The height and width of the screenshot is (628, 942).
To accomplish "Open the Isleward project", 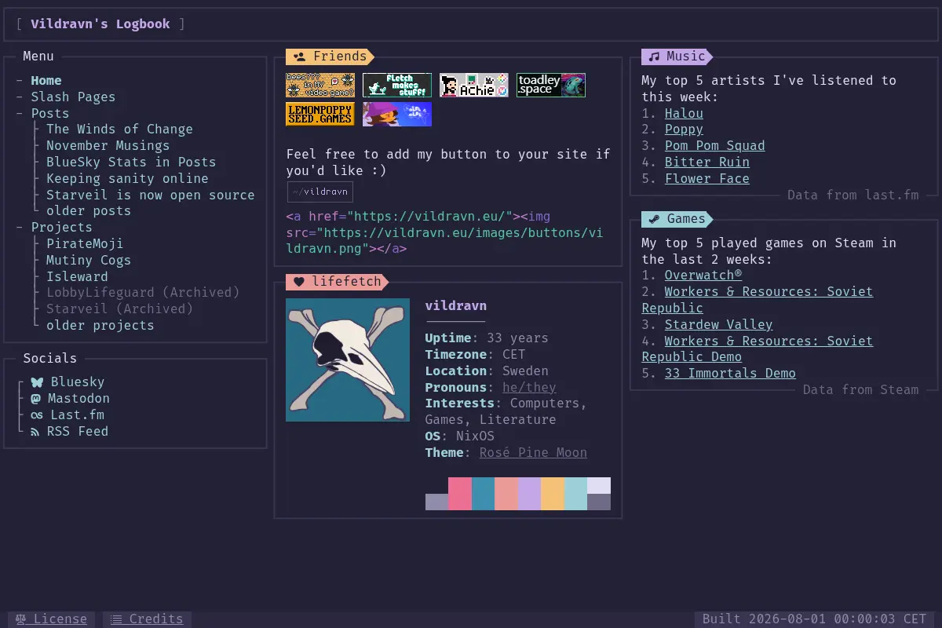I will click(x=77, y=277).
